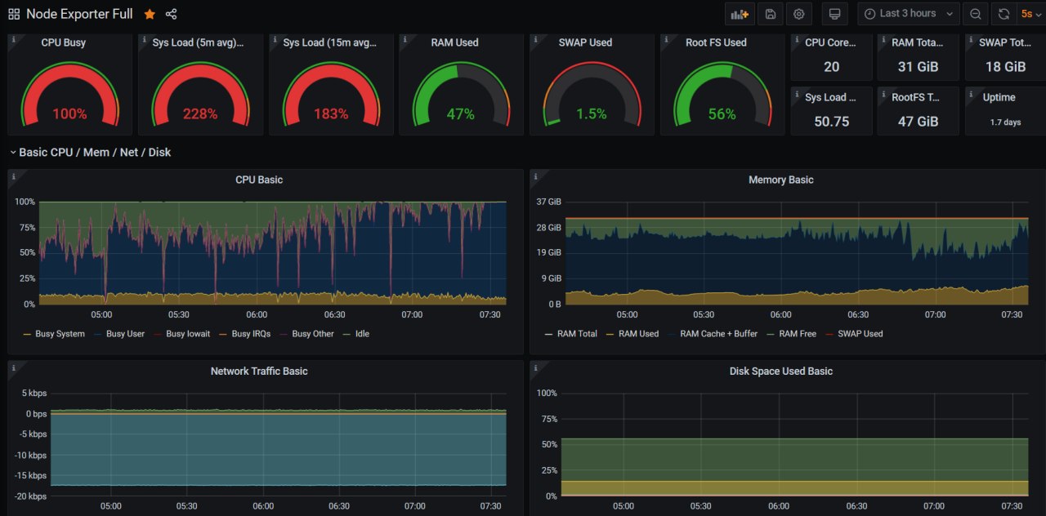The width and height of the screenshot is (1046, 516).
Task: Unstar the Node Exporter Full dashboard
Action: 150,14
